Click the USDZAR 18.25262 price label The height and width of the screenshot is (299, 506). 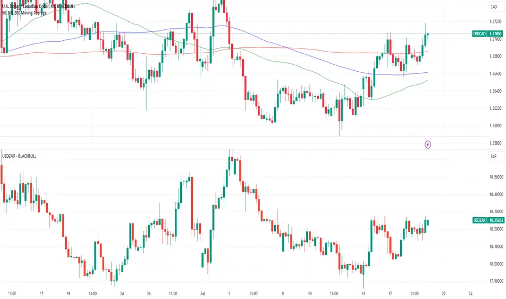pos(488,220)
